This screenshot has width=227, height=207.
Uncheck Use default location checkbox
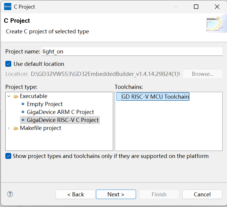[x=8, y=64]
